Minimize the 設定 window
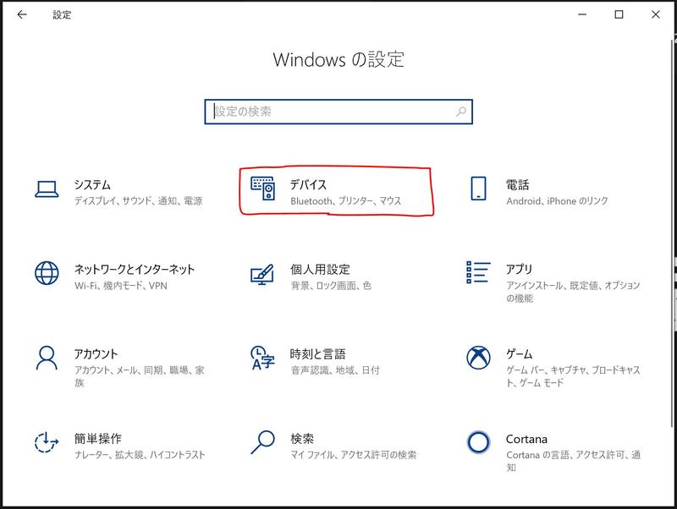 pyautogui.click(x=582, y=14)
